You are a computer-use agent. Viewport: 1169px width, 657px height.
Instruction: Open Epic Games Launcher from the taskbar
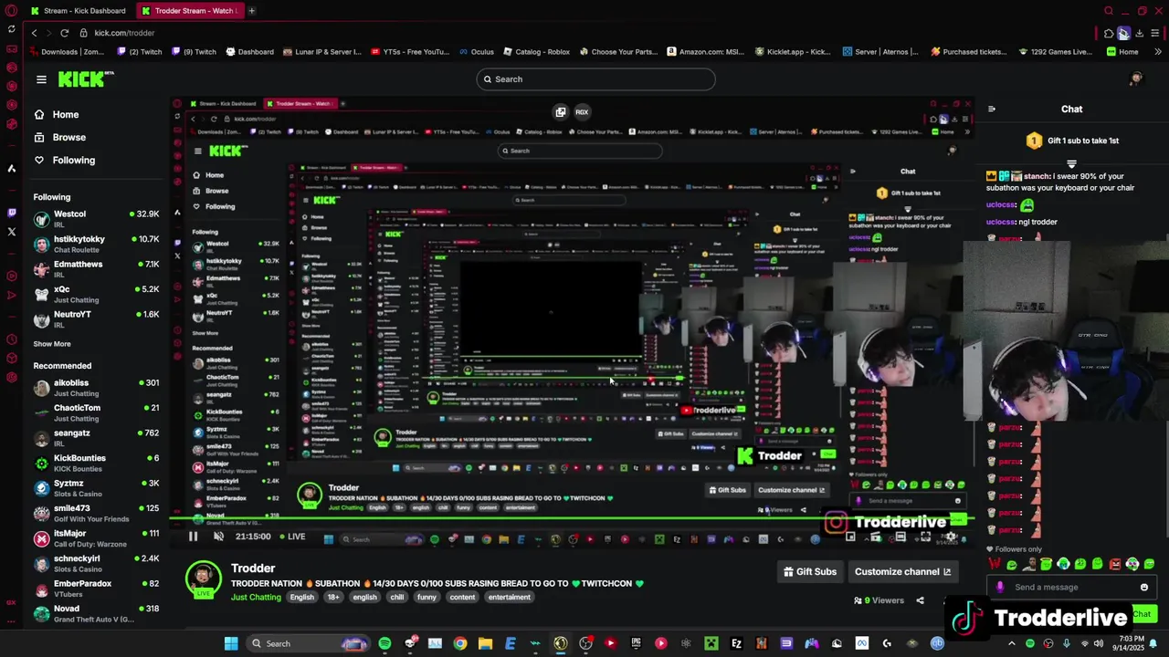click(x=636, y=643)
